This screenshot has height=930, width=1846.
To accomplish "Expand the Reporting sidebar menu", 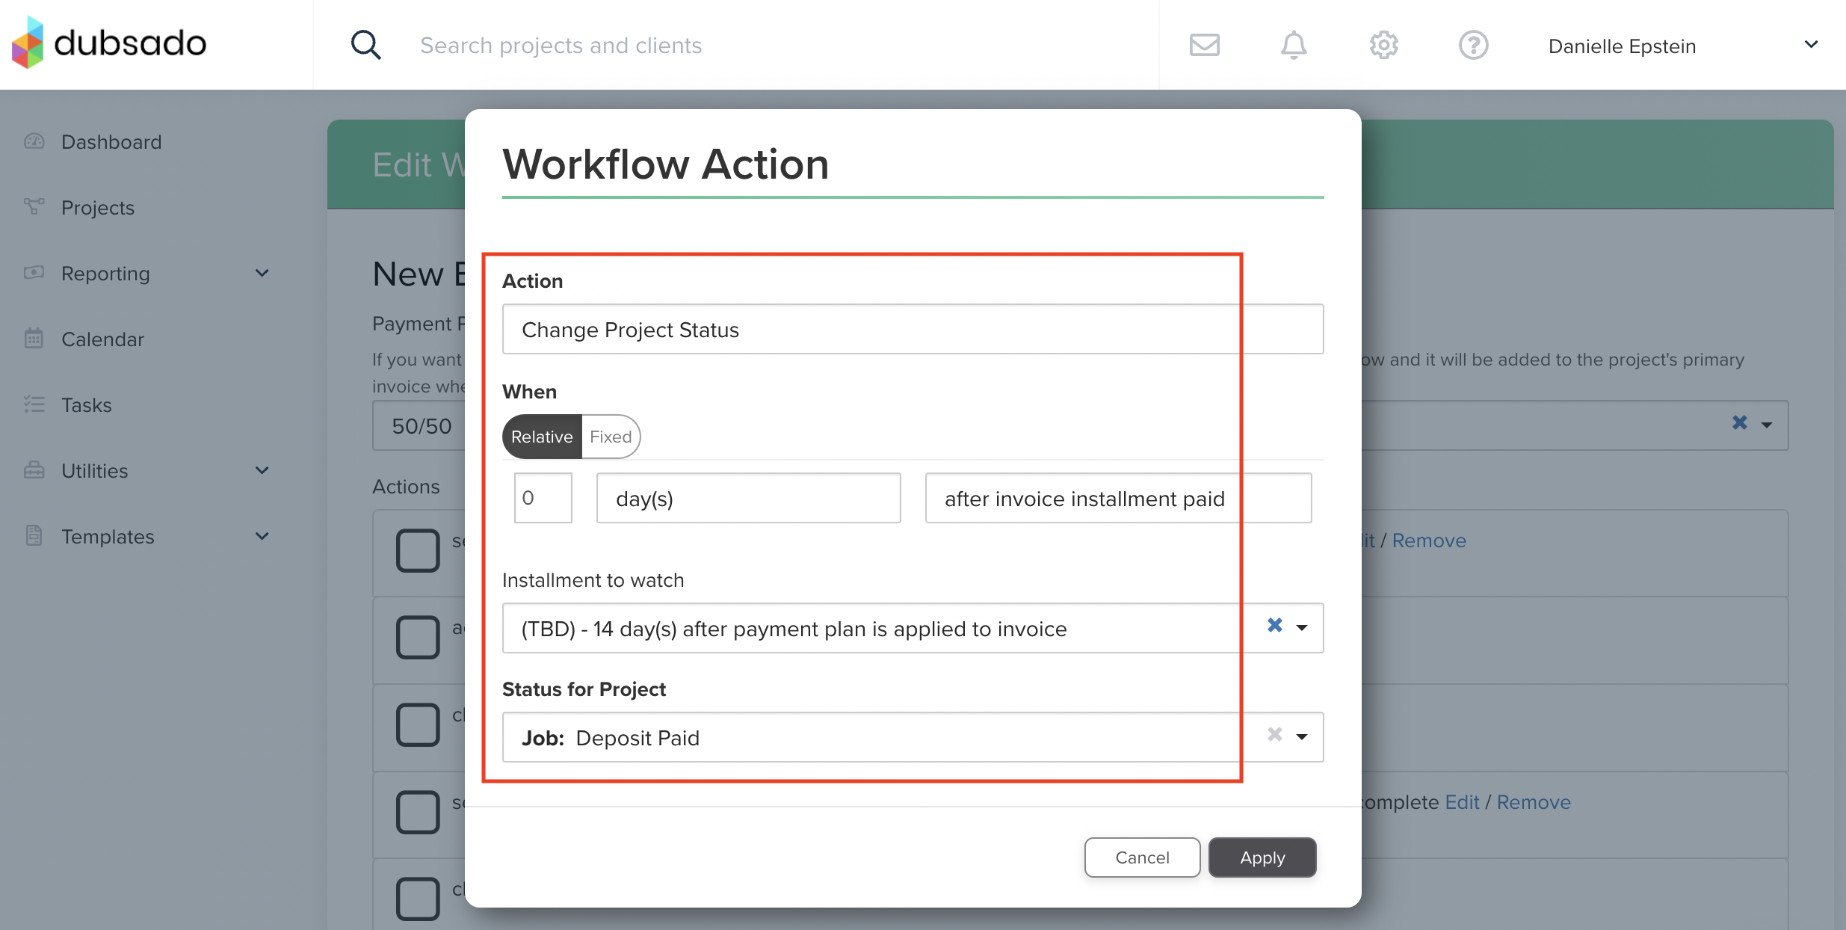I will click(262, 274).
